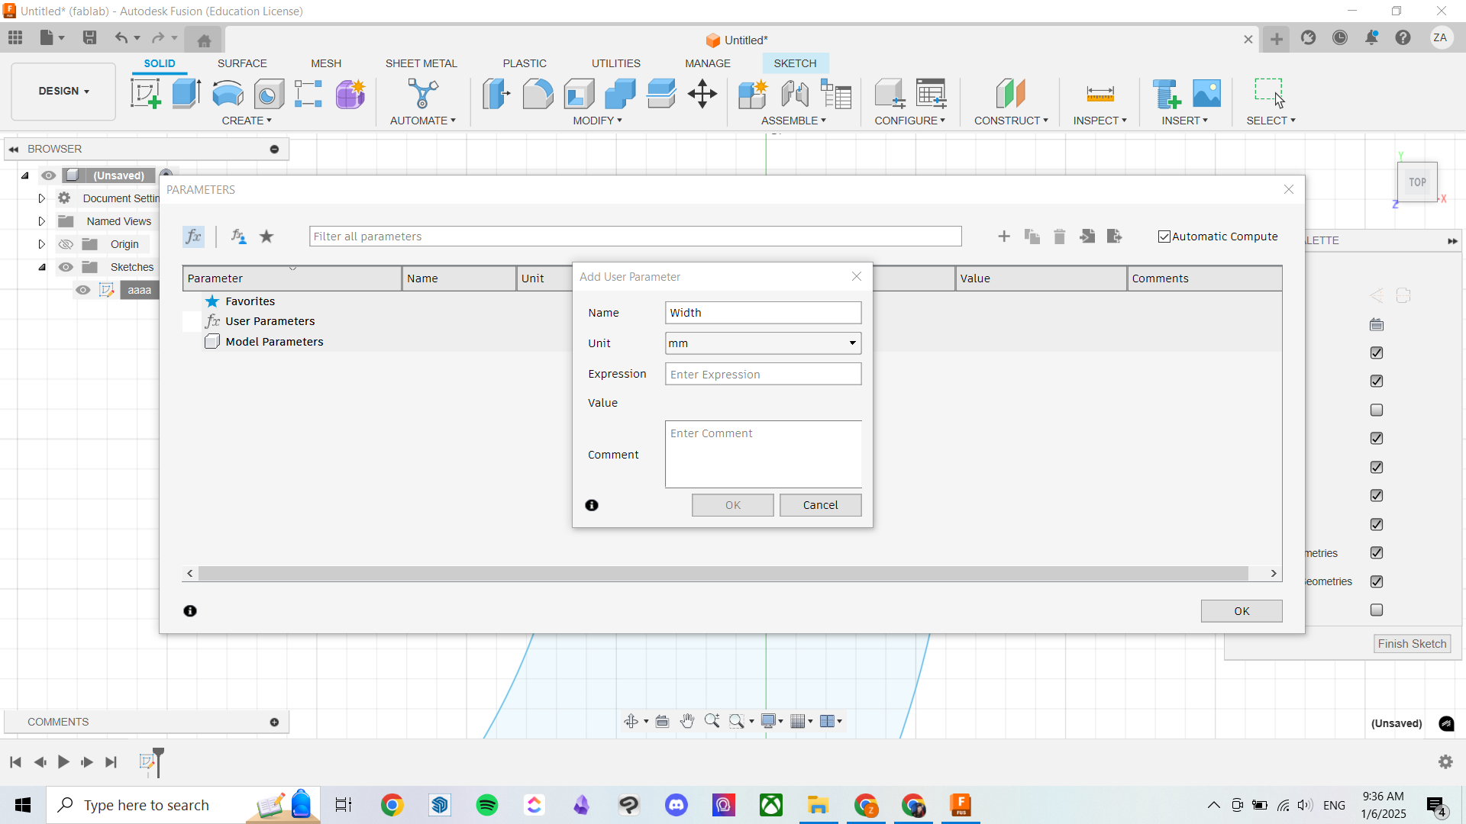
Task: Click the Insert Derive icon
Action: 1167,94
